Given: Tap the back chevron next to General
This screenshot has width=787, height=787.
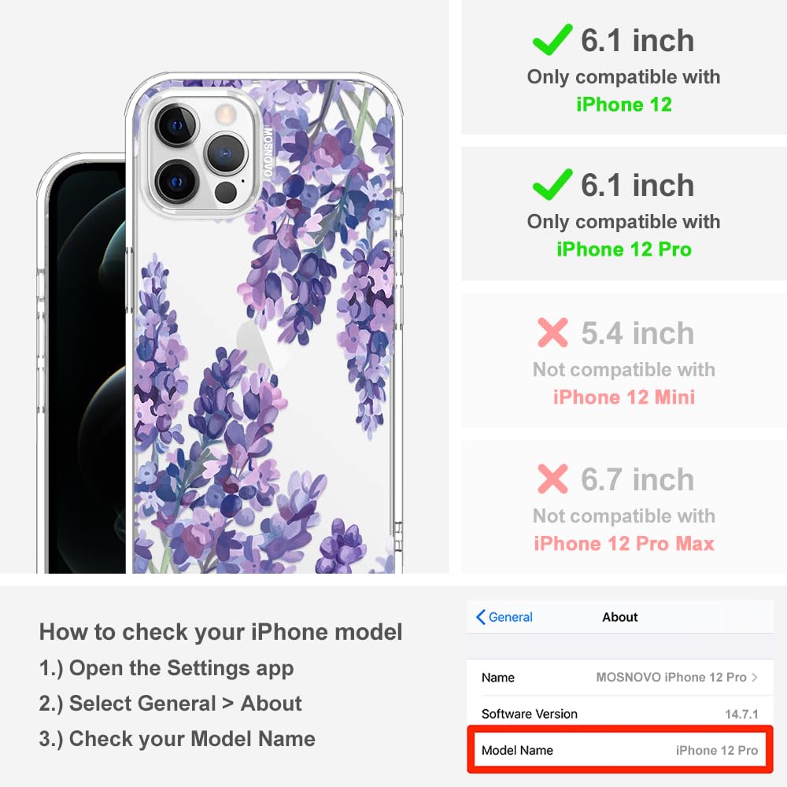Looking at the screenshot, I should click(x=480, y=617).
